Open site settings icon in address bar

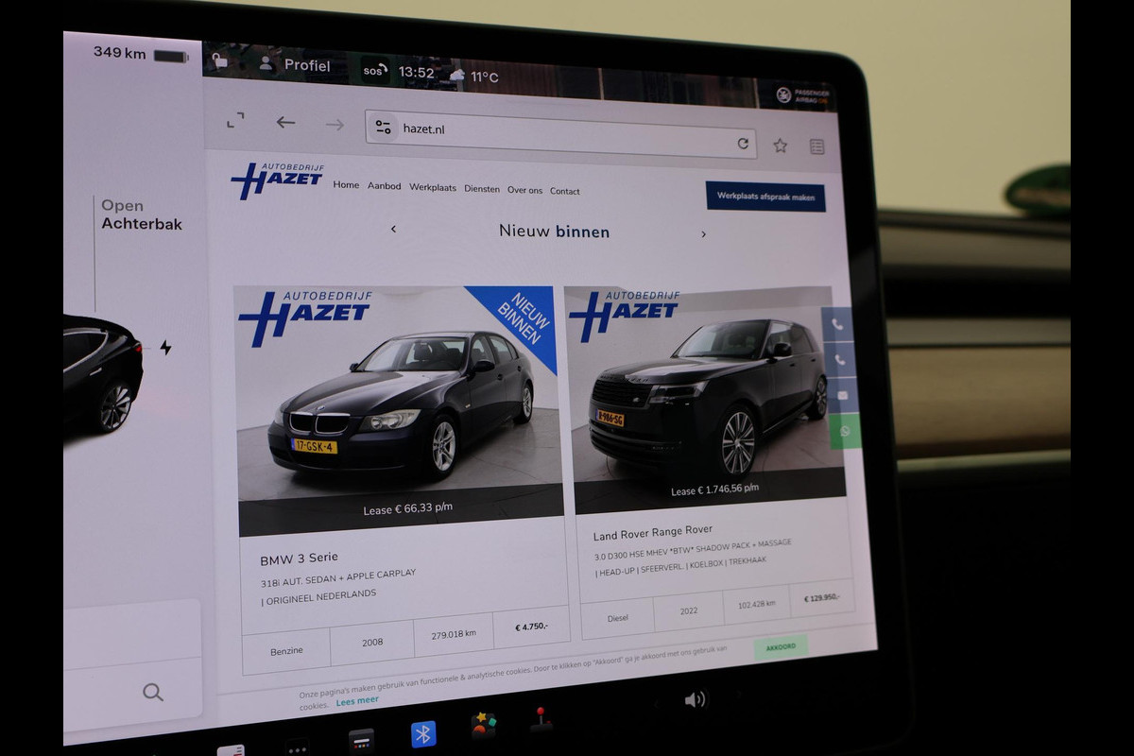(383, 127)
